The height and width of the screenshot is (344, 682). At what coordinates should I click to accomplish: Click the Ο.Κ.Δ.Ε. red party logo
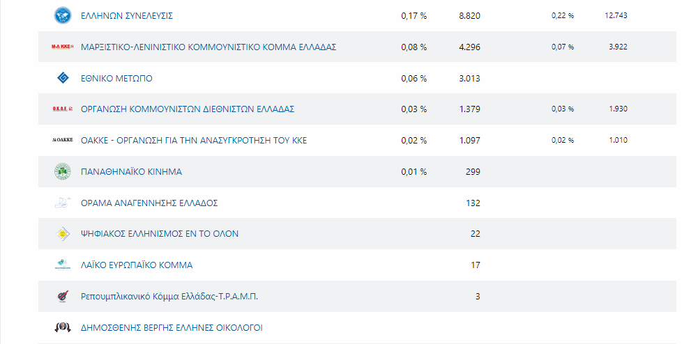(63, 109)
